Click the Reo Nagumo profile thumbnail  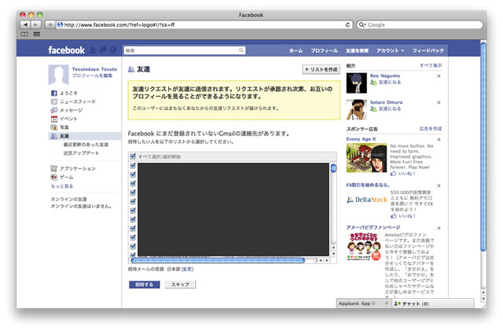356,83
